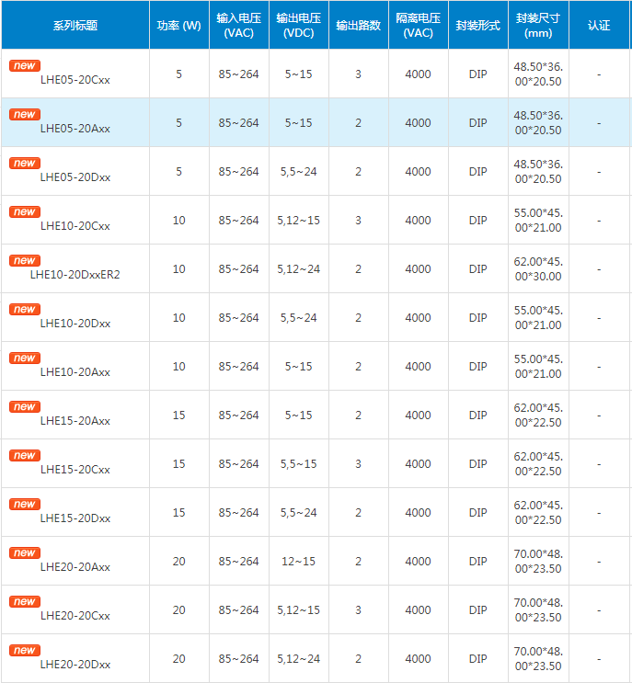Click the 功率 (W) column header
632x683 pixels.
click(x=178, y=26)
